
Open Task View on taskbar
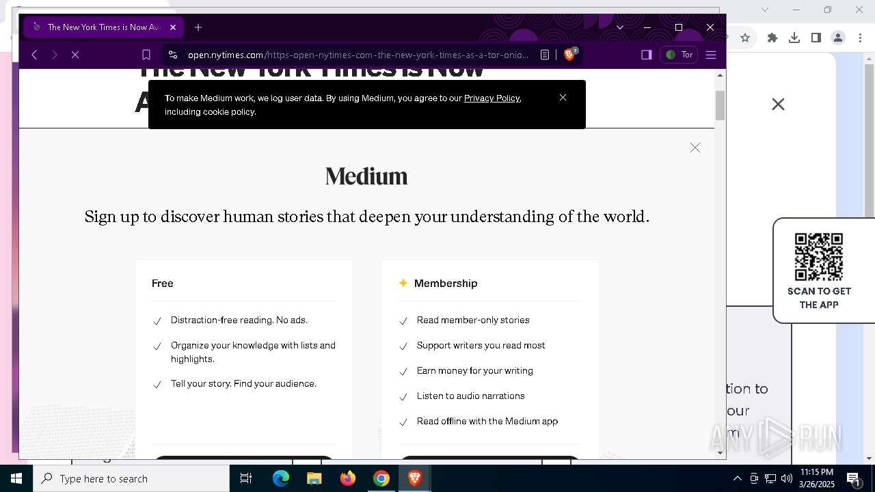(x=246, y=478)
